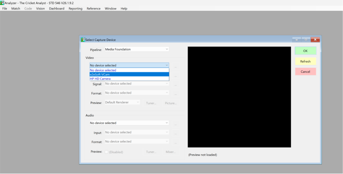Click the Mixer... button
Viewport: 343px width, 174px height.
[171, 152]
